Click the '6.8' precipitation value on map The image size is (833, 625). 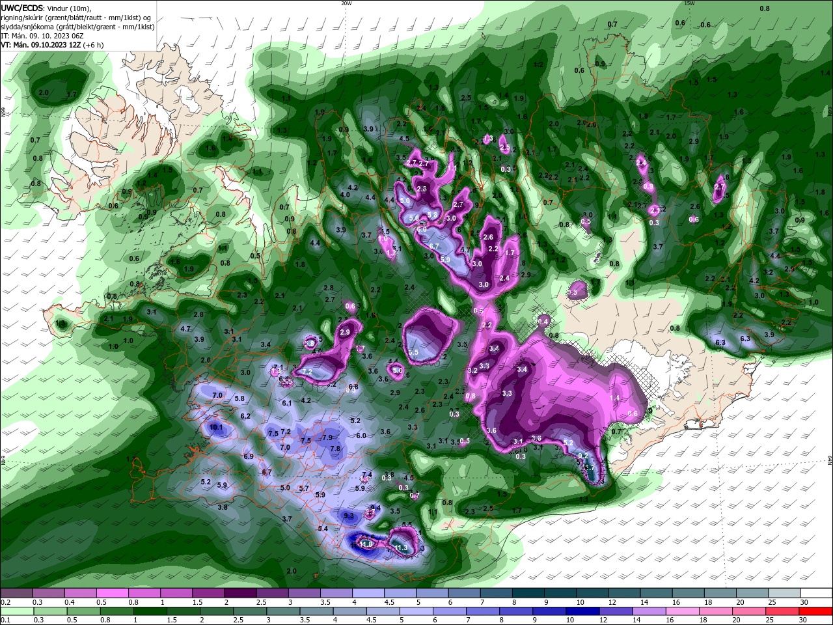pyautogui.click(x=353, y=387)
